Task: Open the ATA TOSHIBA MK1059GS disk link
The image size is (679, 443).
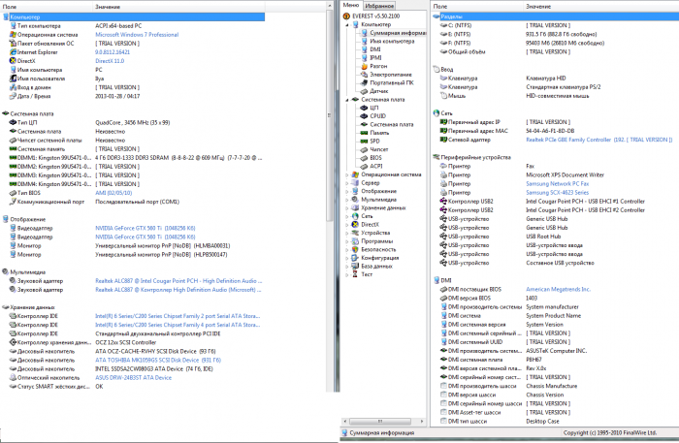Action: coord(158,360)
